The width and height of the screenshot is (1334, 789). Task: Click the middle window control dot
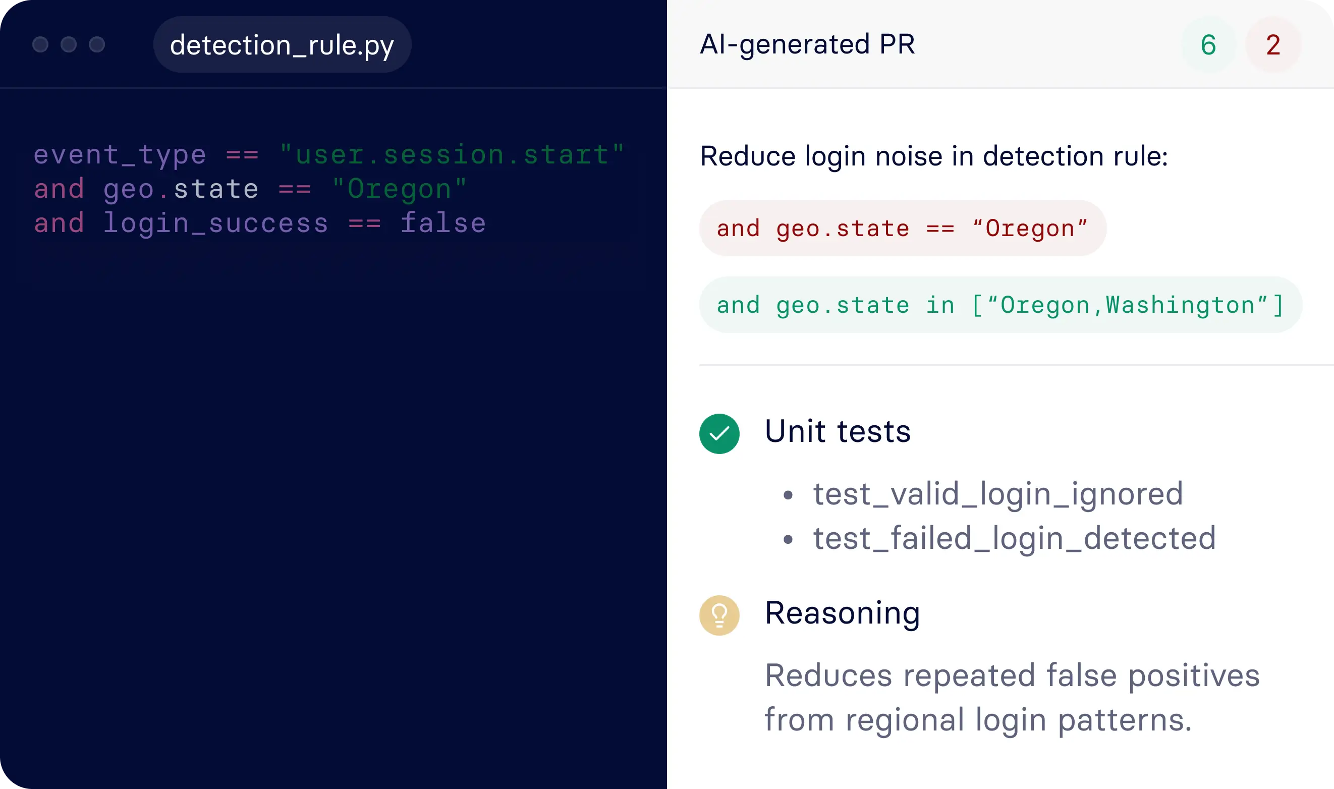click(x=69, y=44)
